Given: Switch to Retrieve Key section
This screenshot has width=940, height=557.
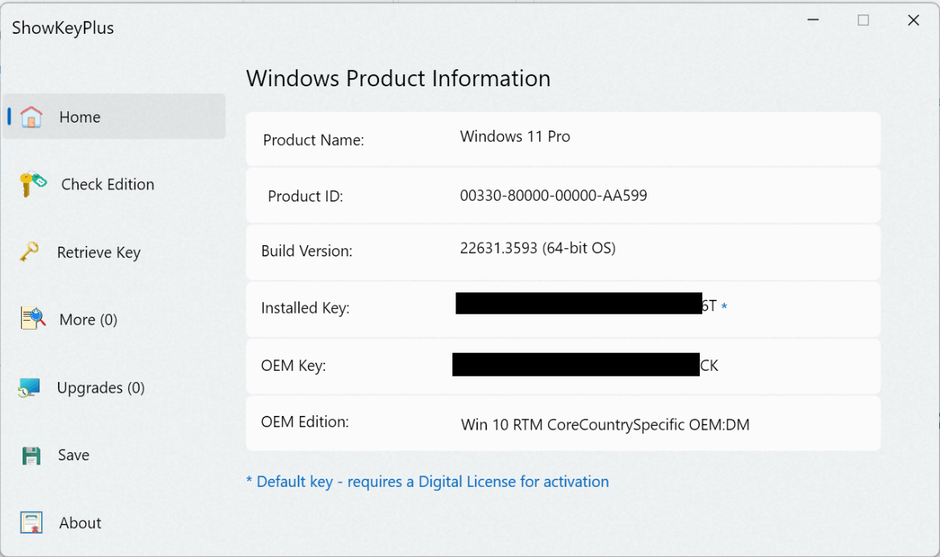Looking at the screenshot, I should tap(98, 252).
